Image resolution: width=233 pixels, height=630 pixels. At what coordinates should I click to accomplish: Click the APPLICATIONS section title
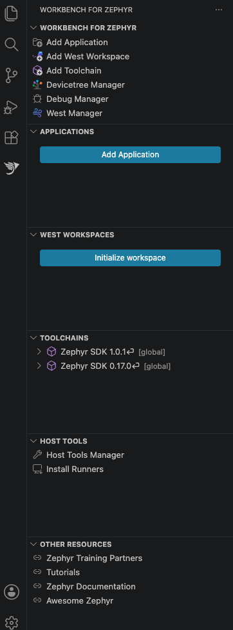point(67,132)
